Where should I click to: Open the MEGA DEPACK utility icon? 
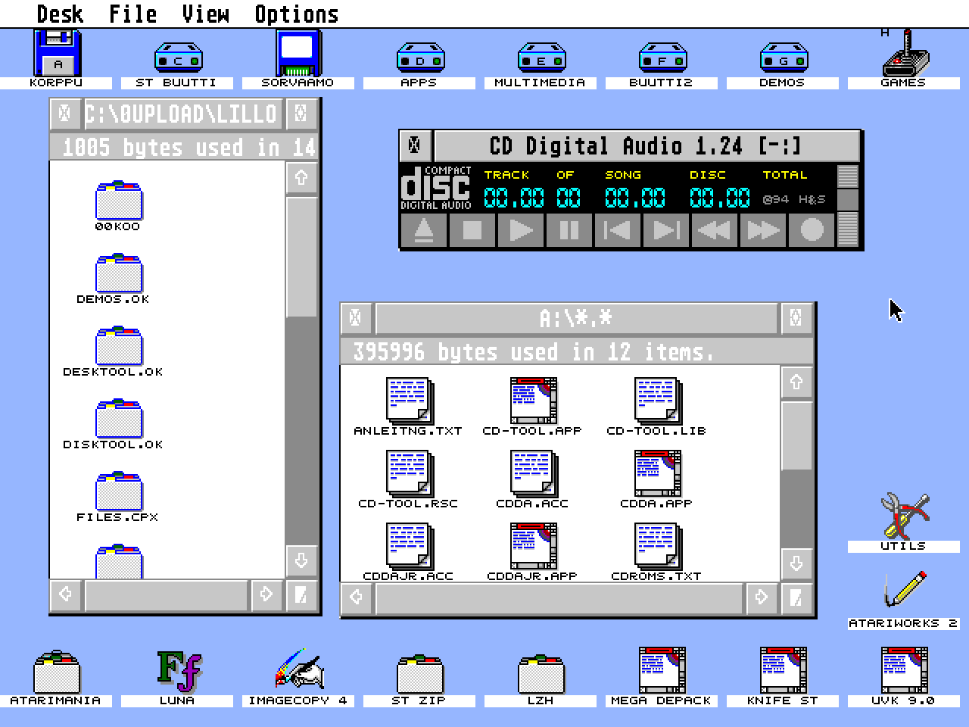tap(661, 666)
